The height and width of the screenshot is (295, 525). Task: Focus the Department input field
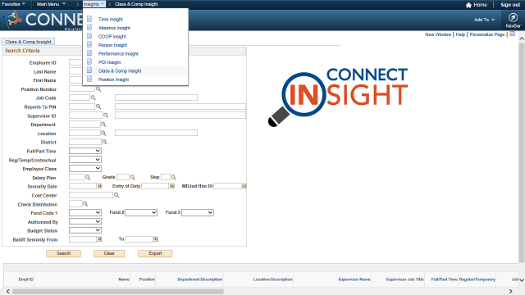point(84,125)
